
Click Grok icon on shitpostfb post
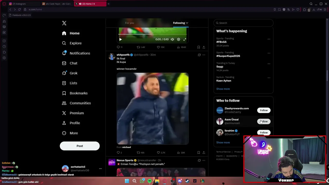[x=199, y=55]
